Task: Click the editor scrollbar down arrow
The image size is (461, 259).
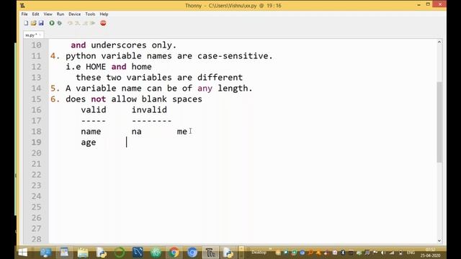Action: point(439,241)
